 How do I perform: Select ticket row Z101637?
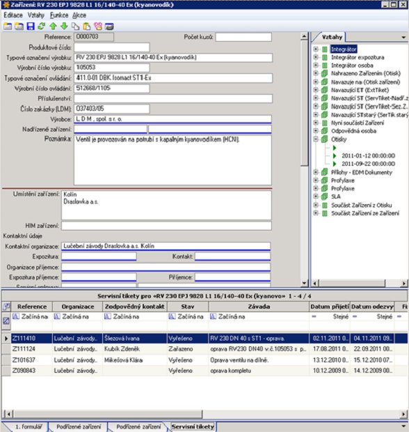pyautogui.click(x=205, y=360)
